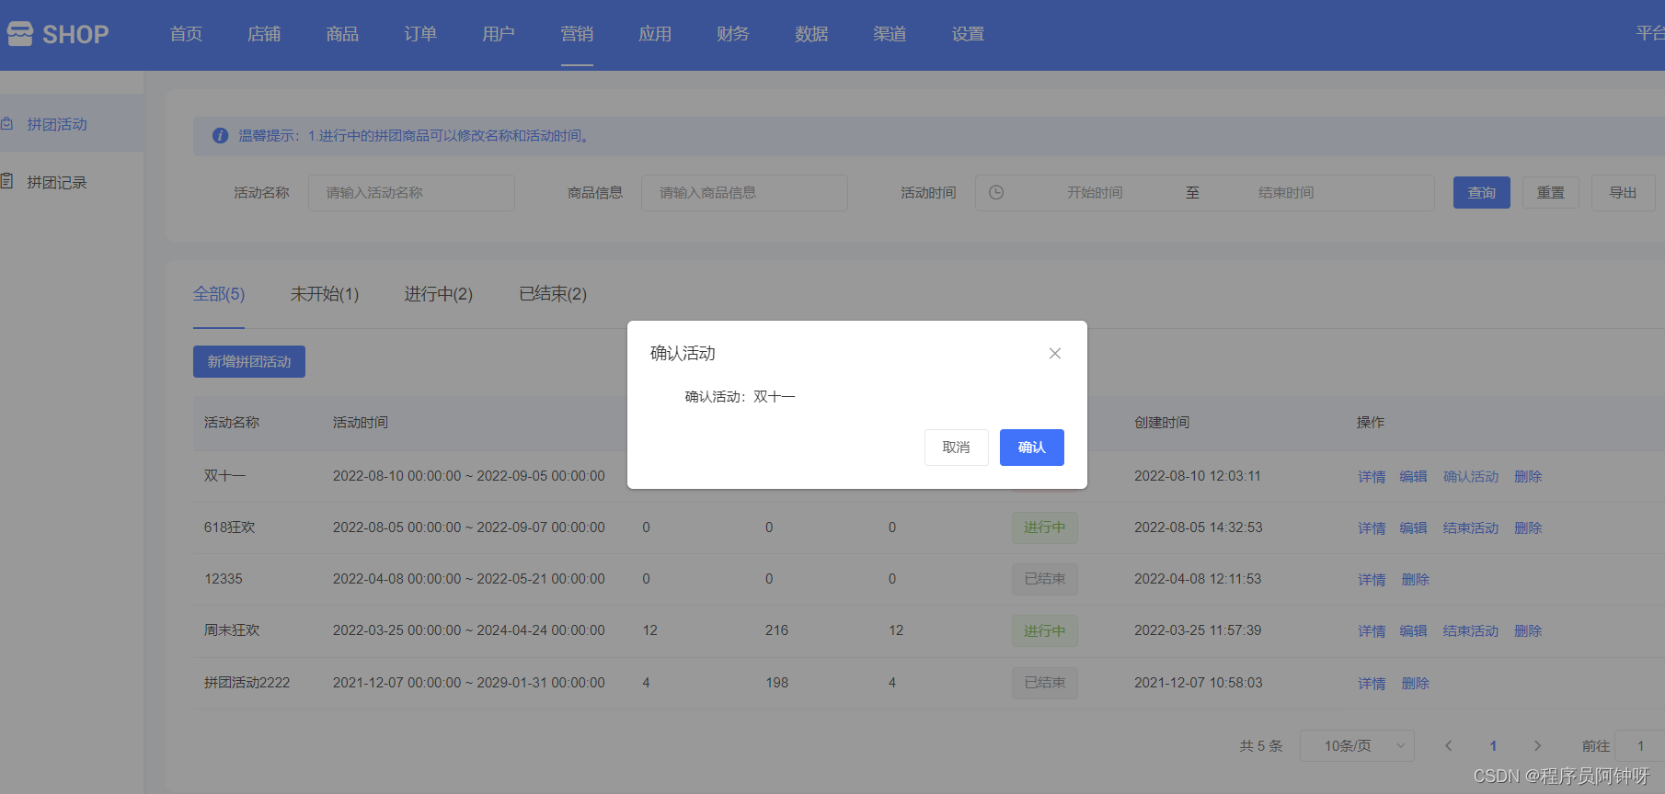
Task: Open 数据 in top navigation
Action: coord(811,34)
